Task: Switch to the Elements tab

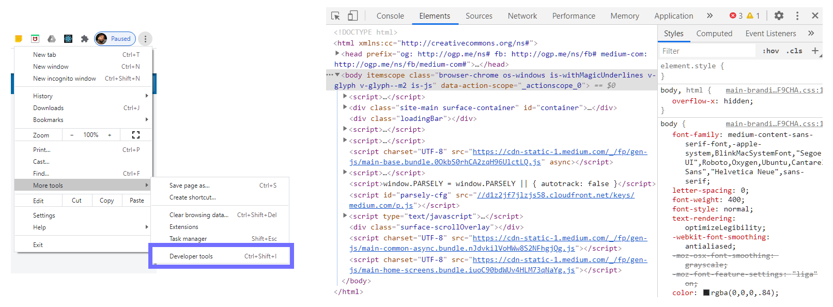Action: (435, 16)
